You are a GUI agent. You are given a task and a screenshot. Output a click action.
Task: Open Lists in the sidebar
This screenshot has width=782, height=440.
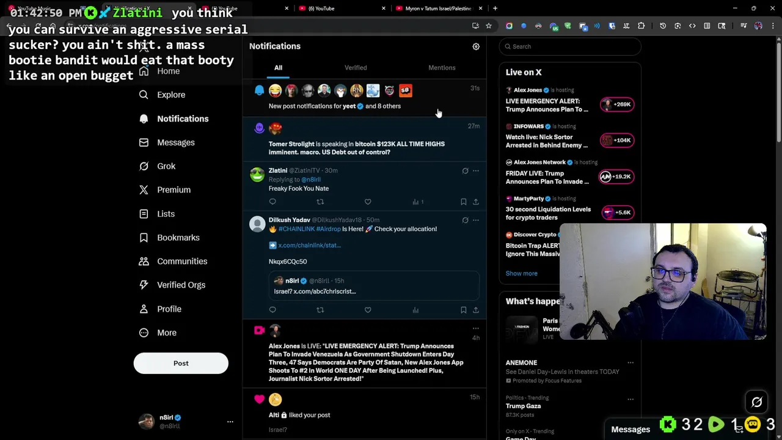coord(157,214)
